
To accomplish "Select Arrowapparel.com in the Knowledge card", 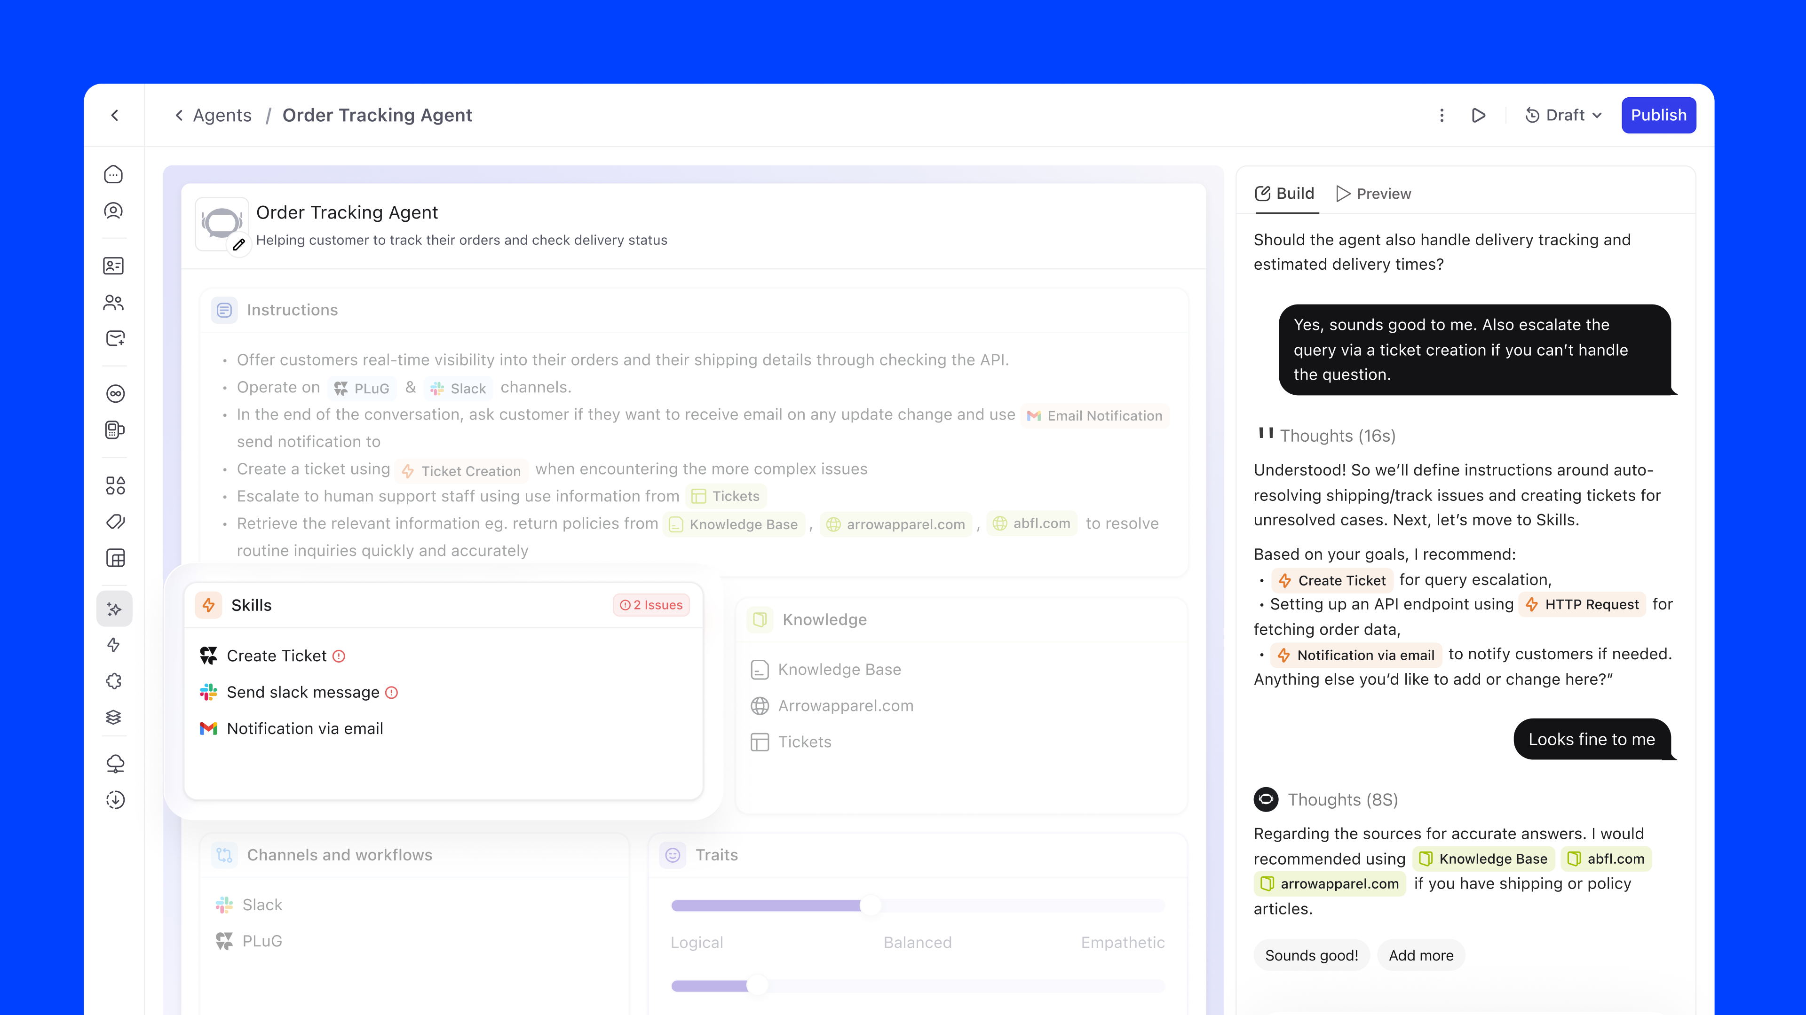I will [832, 706].
